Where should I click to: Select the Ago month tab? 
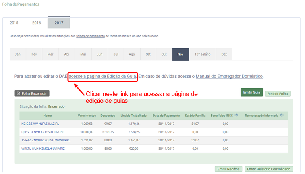tap(132, 54)
